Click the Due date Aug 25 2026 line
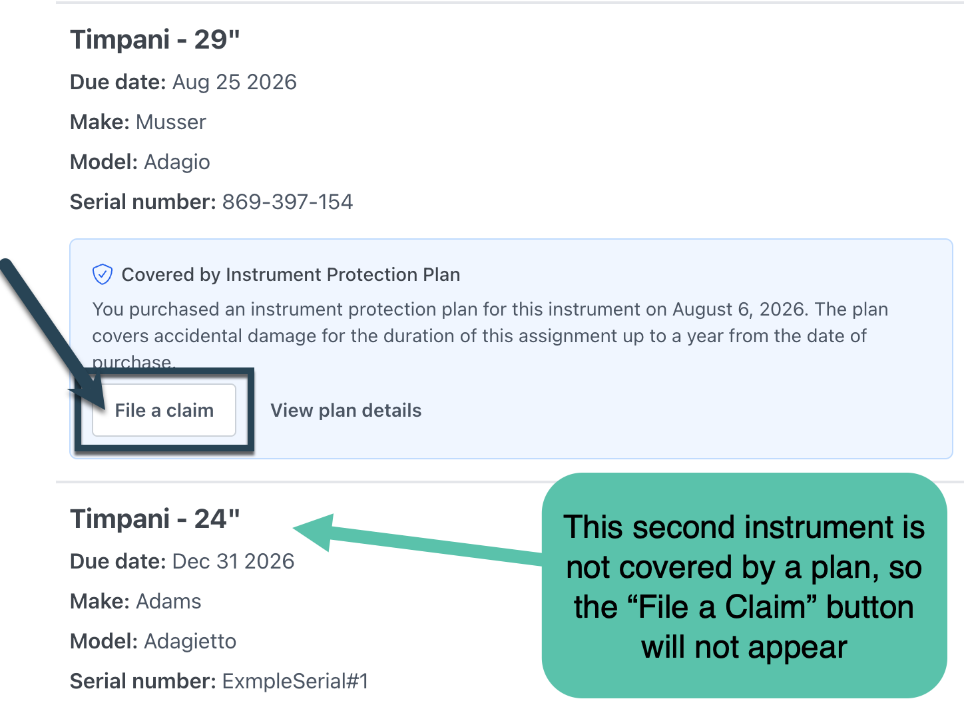The width and height of the screenshot is (964, 707). [x=183, y=82]
